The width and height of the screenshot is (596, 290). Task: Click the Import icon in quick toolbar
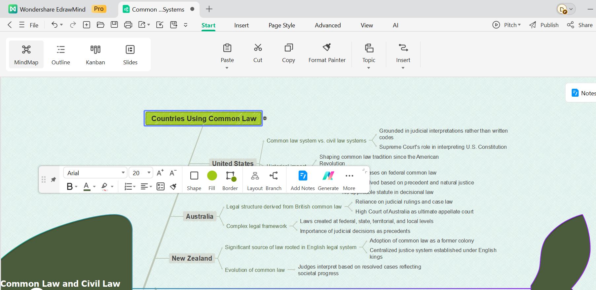pos(160,25)
